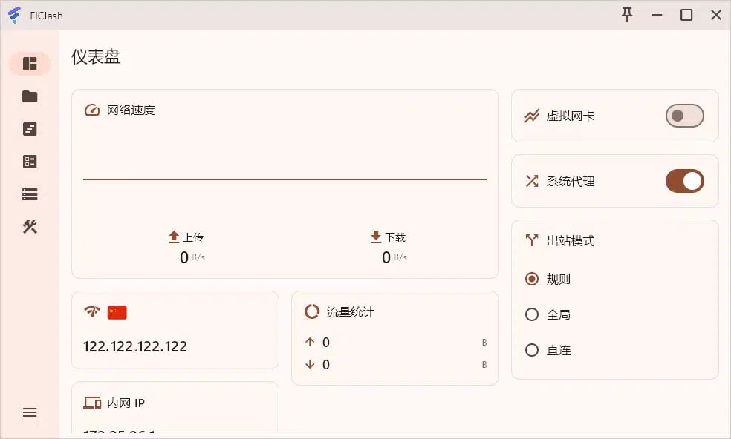Pin the window with the pin icon
This screenshot has height=439, width=731.
[627, 15]
